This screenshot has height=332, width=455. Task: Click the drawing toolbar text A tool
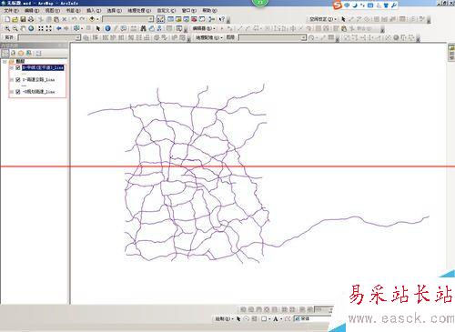276,318
